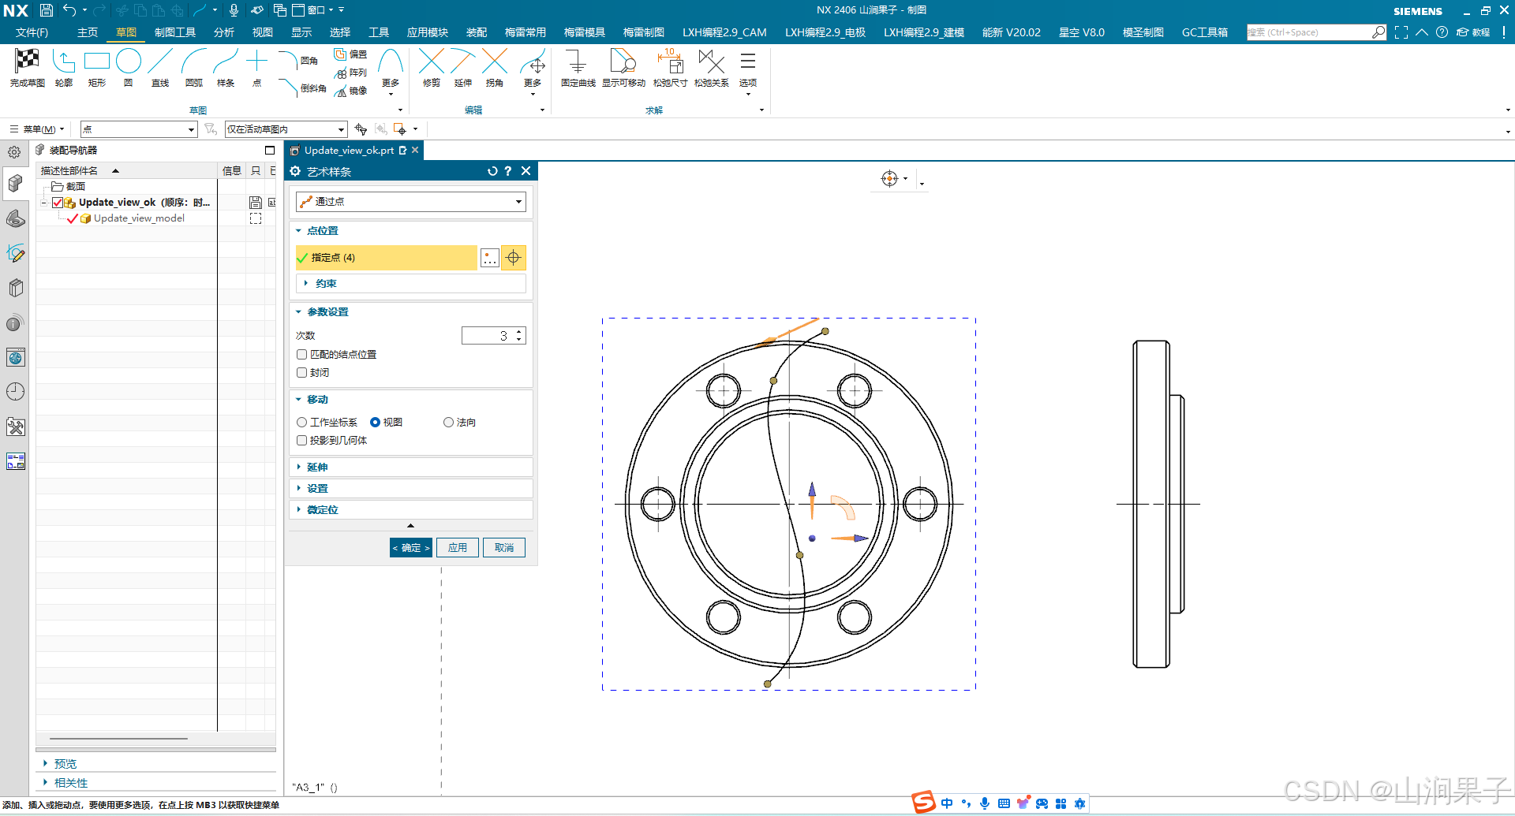The image size is (1515, 816).
Task: Toggle the Update_view_model red checkmark
Action: point(73,218)
